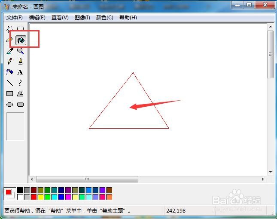Select the Pencil tool
This screenshot has height=219, width=277.
pyautogui.click(x=10, y=62)
